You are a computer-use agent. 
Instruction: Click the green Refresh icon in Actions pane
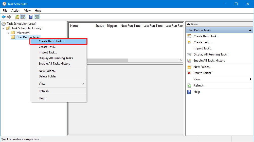pos(189,86)
